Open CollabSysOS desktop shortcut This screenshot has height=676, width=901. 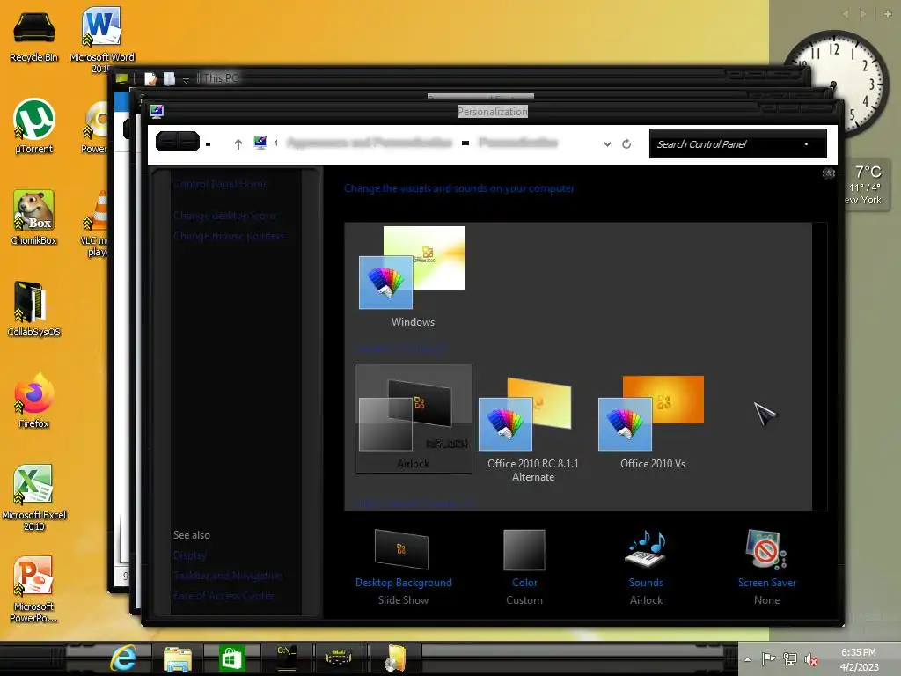click(33, 309)
